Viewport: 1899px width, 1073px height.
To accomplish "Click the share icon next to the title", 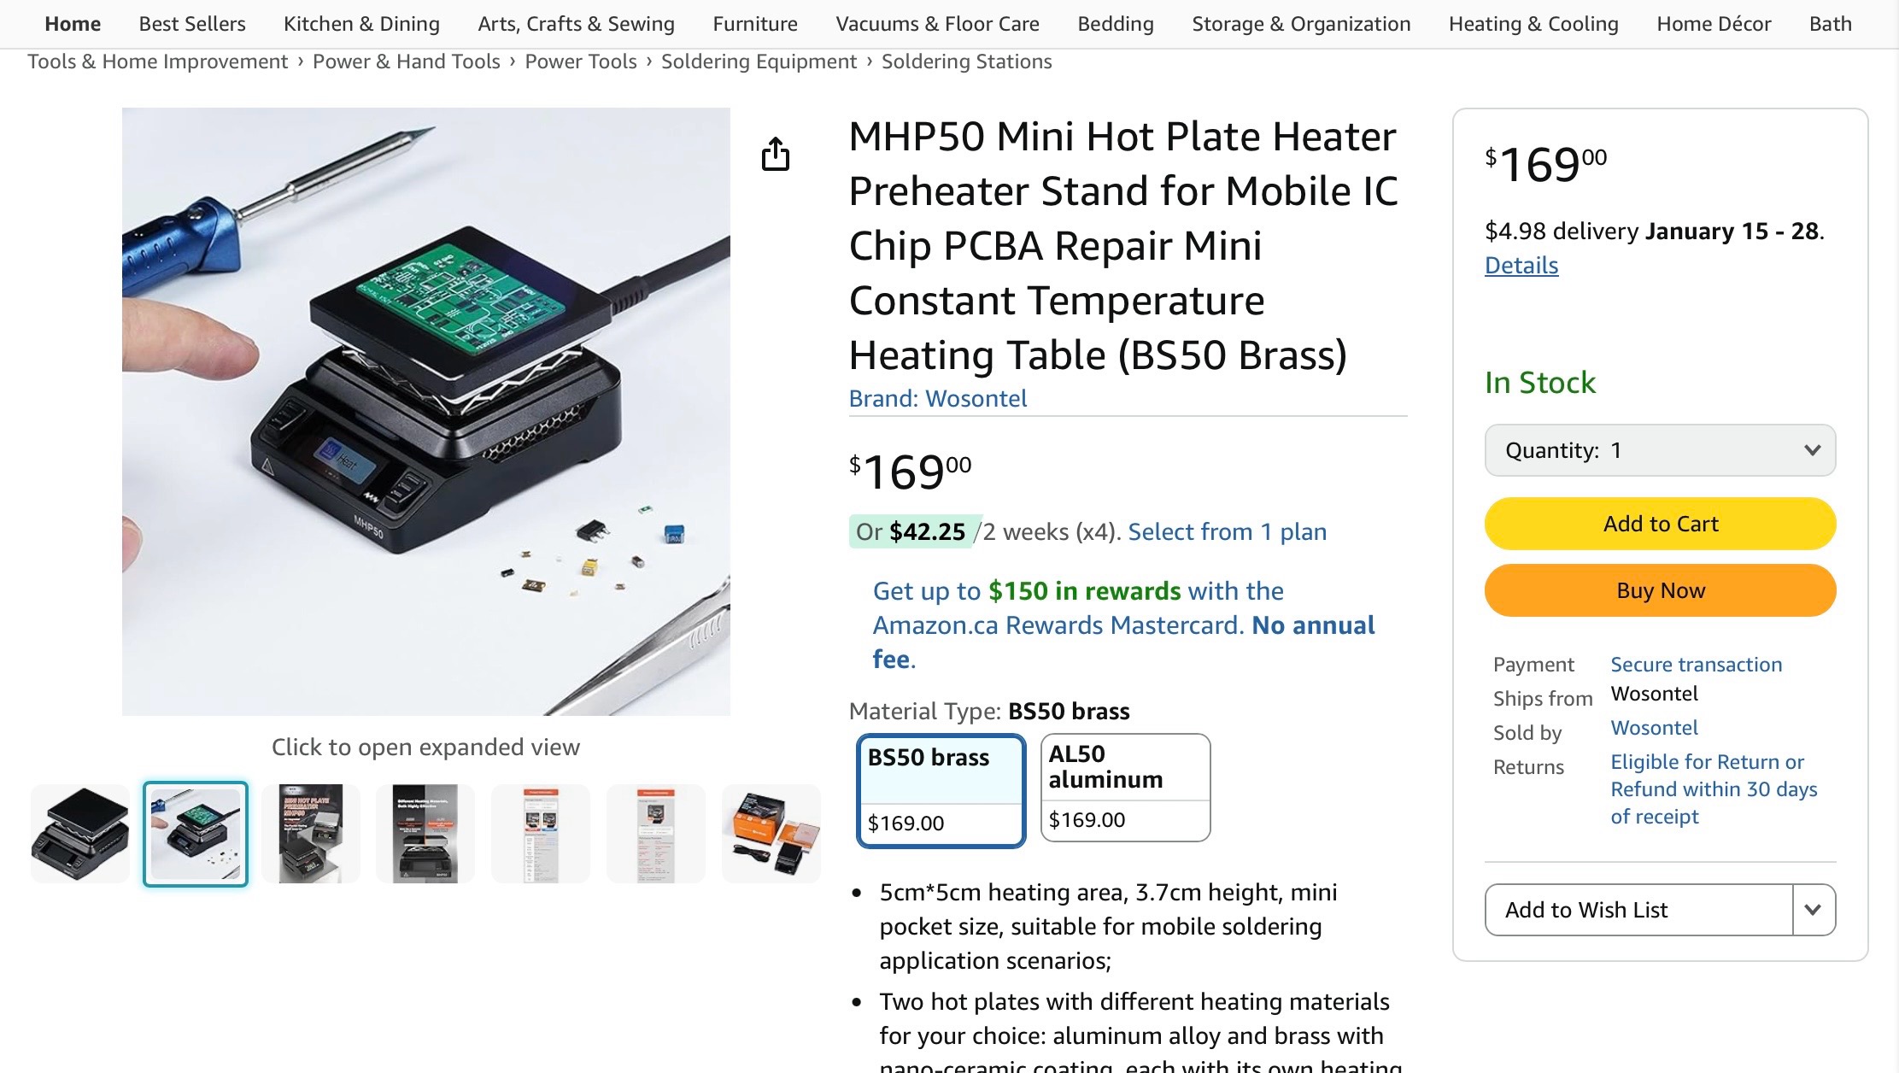I will point(776,155).
